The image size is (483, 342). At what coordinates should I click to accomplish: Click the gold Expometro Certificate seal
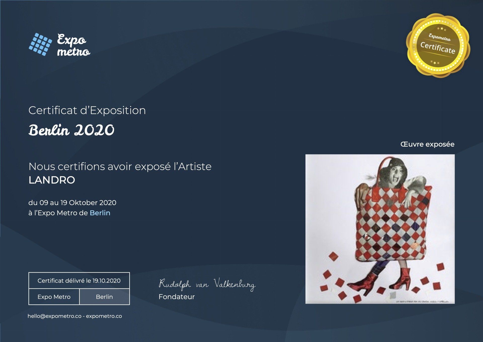pos(438,45)
